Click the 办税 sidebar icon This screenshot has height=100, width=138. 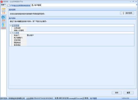[4, 11]
